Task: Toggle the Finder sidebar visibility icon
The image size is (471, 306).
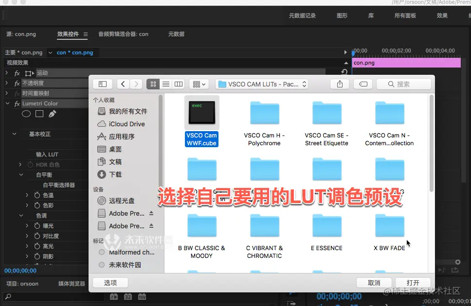Action: [102, 84]
